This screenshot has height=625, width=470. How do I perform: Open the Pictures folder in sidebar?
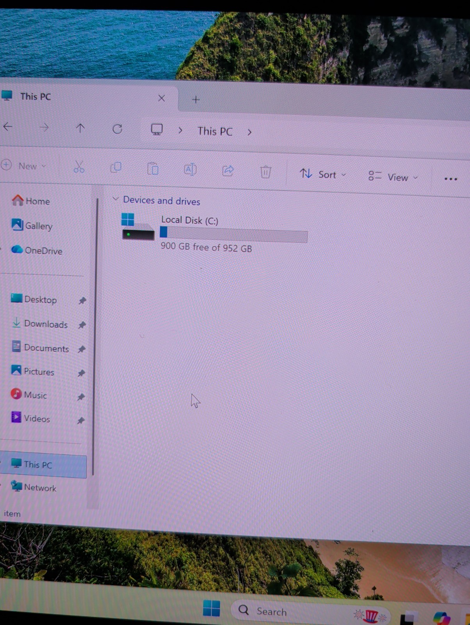pyautogui.click(x=33, y=371)
